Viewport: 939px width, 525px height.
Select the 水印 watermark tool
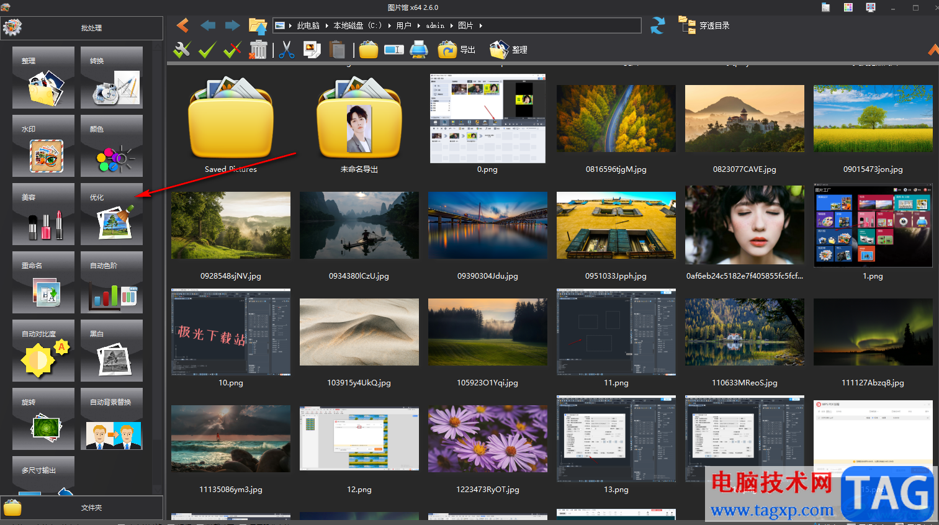point(43,146)
